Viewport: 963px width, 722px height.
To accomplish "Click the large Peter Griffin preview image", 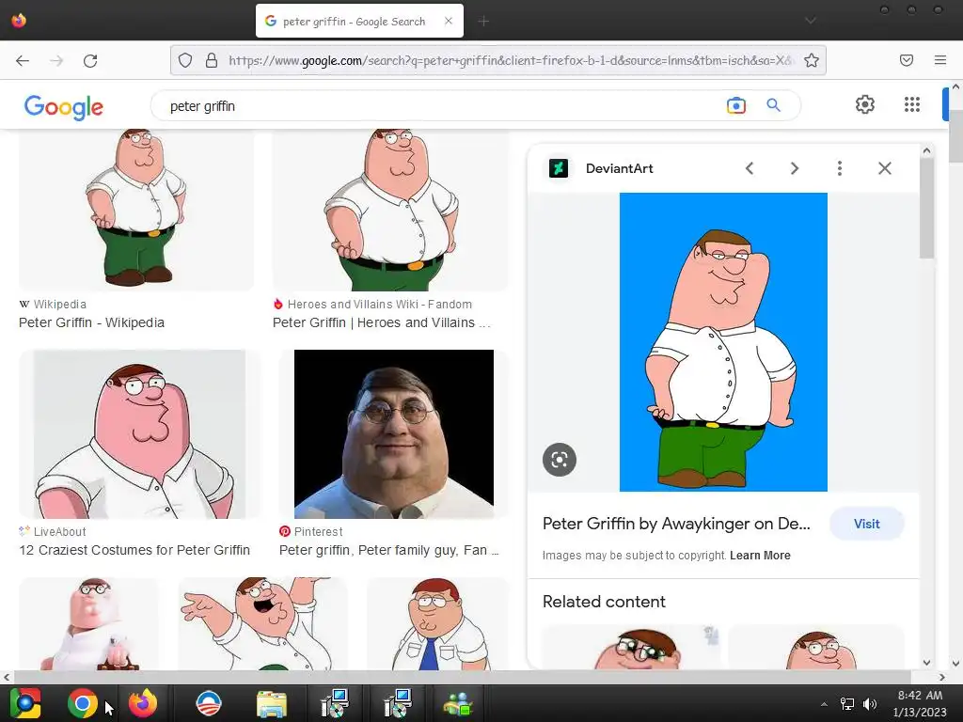I will pyautogui.click(x=723, y=342).
